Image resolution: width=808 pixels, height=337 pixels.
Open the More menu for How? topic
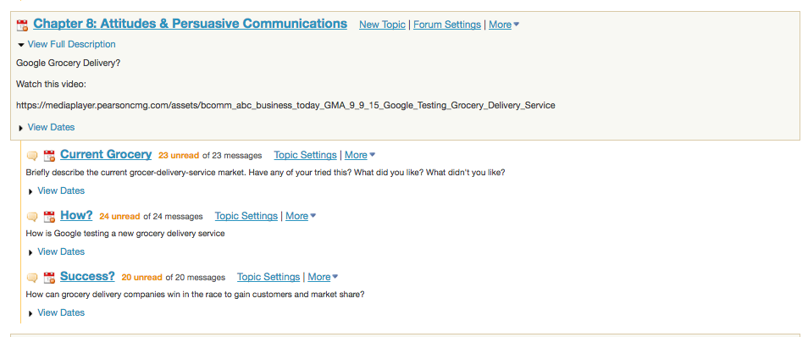click(x=301, y=216)
